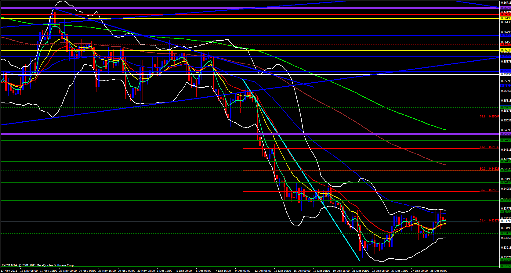Select the purple 0.8484 price tag
Image resolution: width=511 pixels, height=273 pixels.
pyautogui.click(x=505, y=134)
